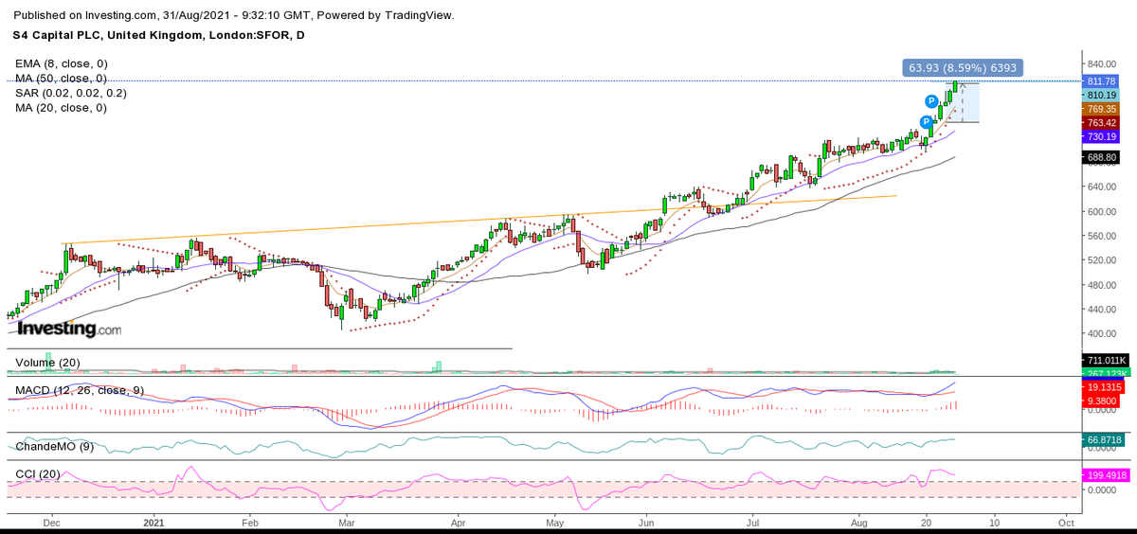Viewport: 1137px width, 534px height.
Task: Select the MA (50, close, 0) legend
Action: point(61,78)
